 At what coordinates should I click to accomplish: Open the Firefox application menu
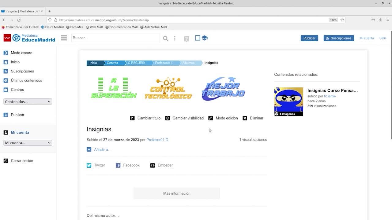(x=388, y=20)
